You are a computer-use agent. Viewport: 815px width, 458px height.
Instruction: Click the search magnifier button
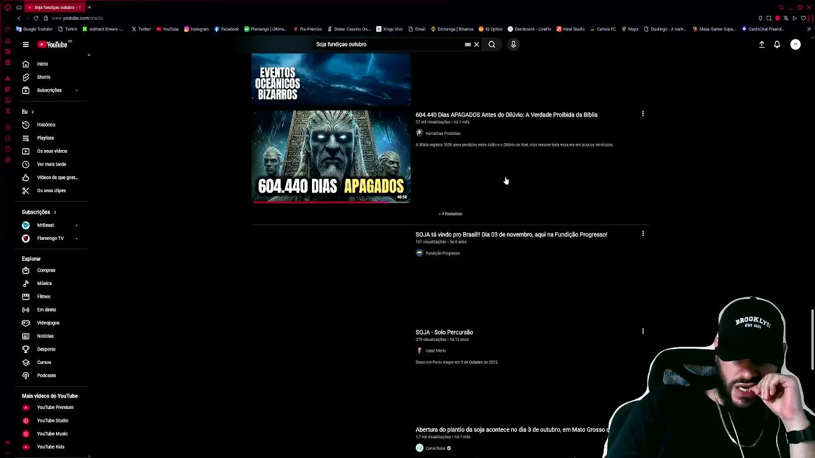pos(492,45)
